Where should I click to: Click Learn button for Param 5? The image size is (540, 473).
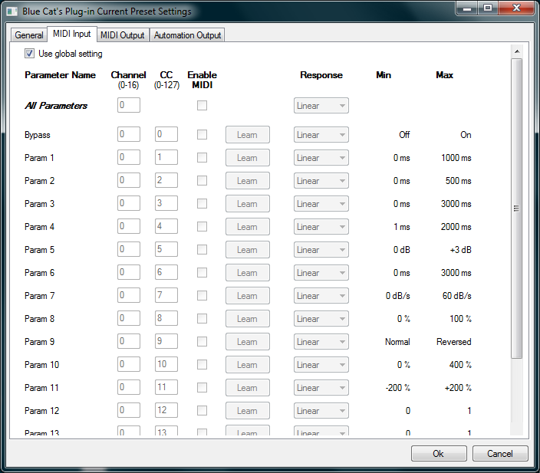click(248, 250)
